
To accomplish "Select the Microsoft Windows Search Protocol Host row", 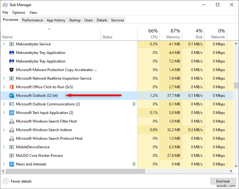I will [x=117, y=138].
